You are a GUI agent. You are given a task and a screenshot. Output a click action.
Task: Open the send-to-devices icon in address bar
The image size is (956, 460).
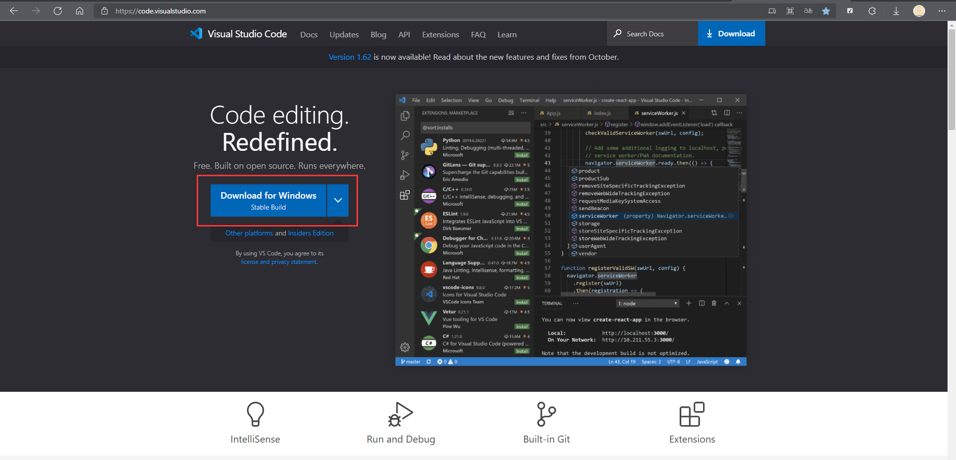(772, 10)
